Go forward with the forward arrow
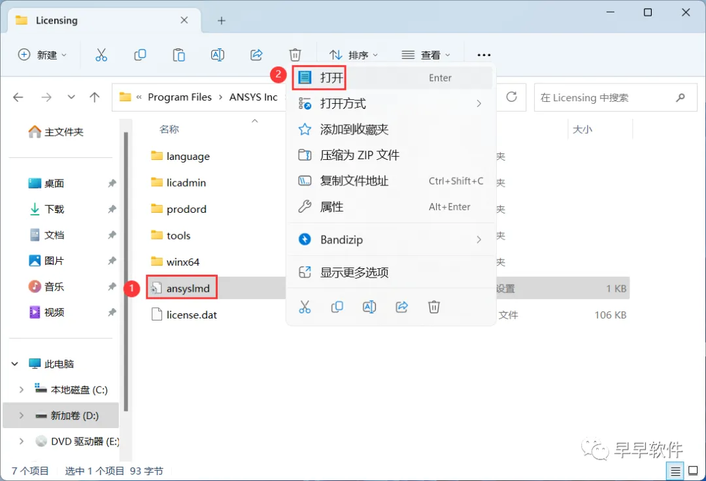 [46, 97]
